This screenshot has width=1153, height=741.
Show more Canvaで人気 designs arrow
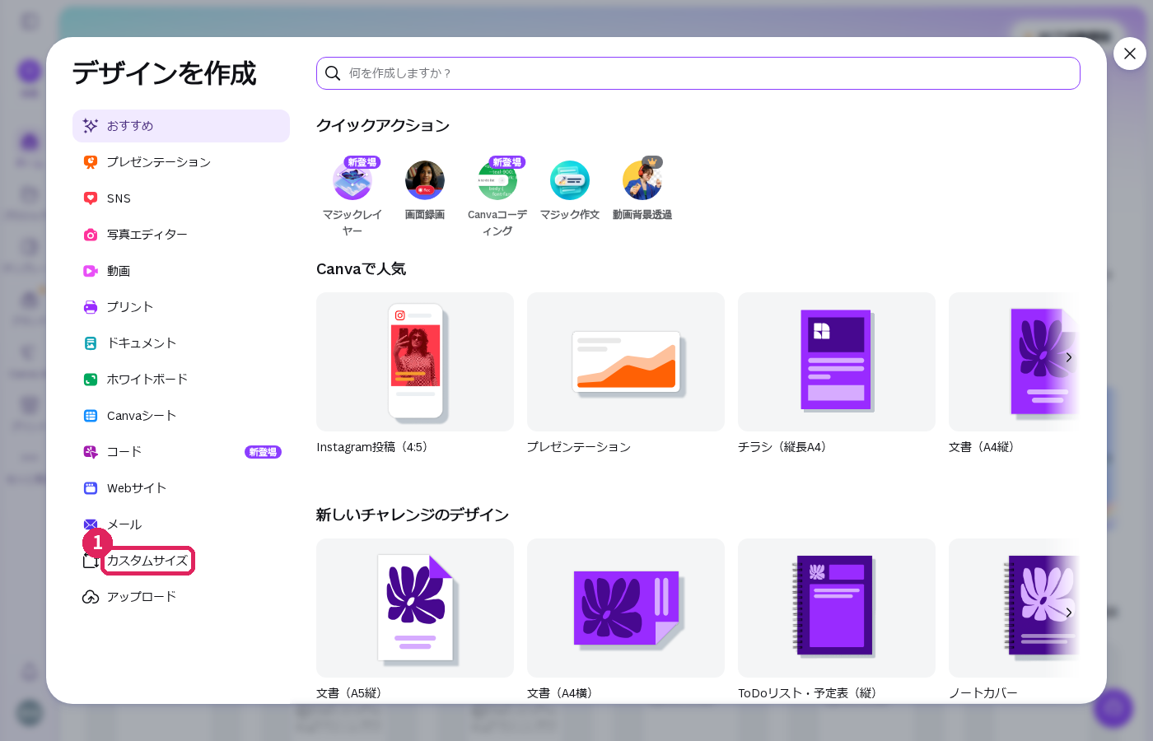(1069, 357)
